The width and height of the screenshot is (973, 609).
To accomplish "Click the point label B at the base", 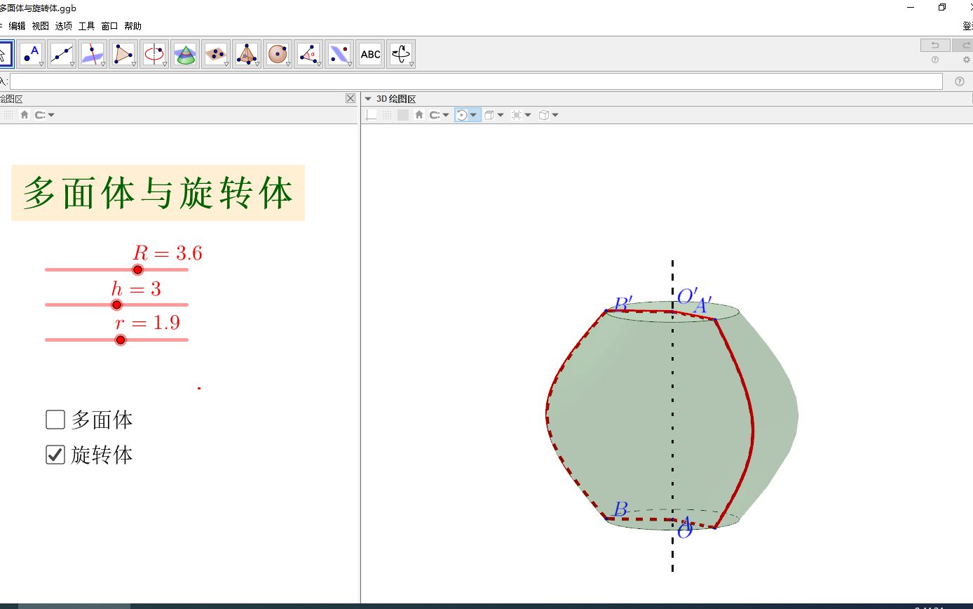I will 620,509.
